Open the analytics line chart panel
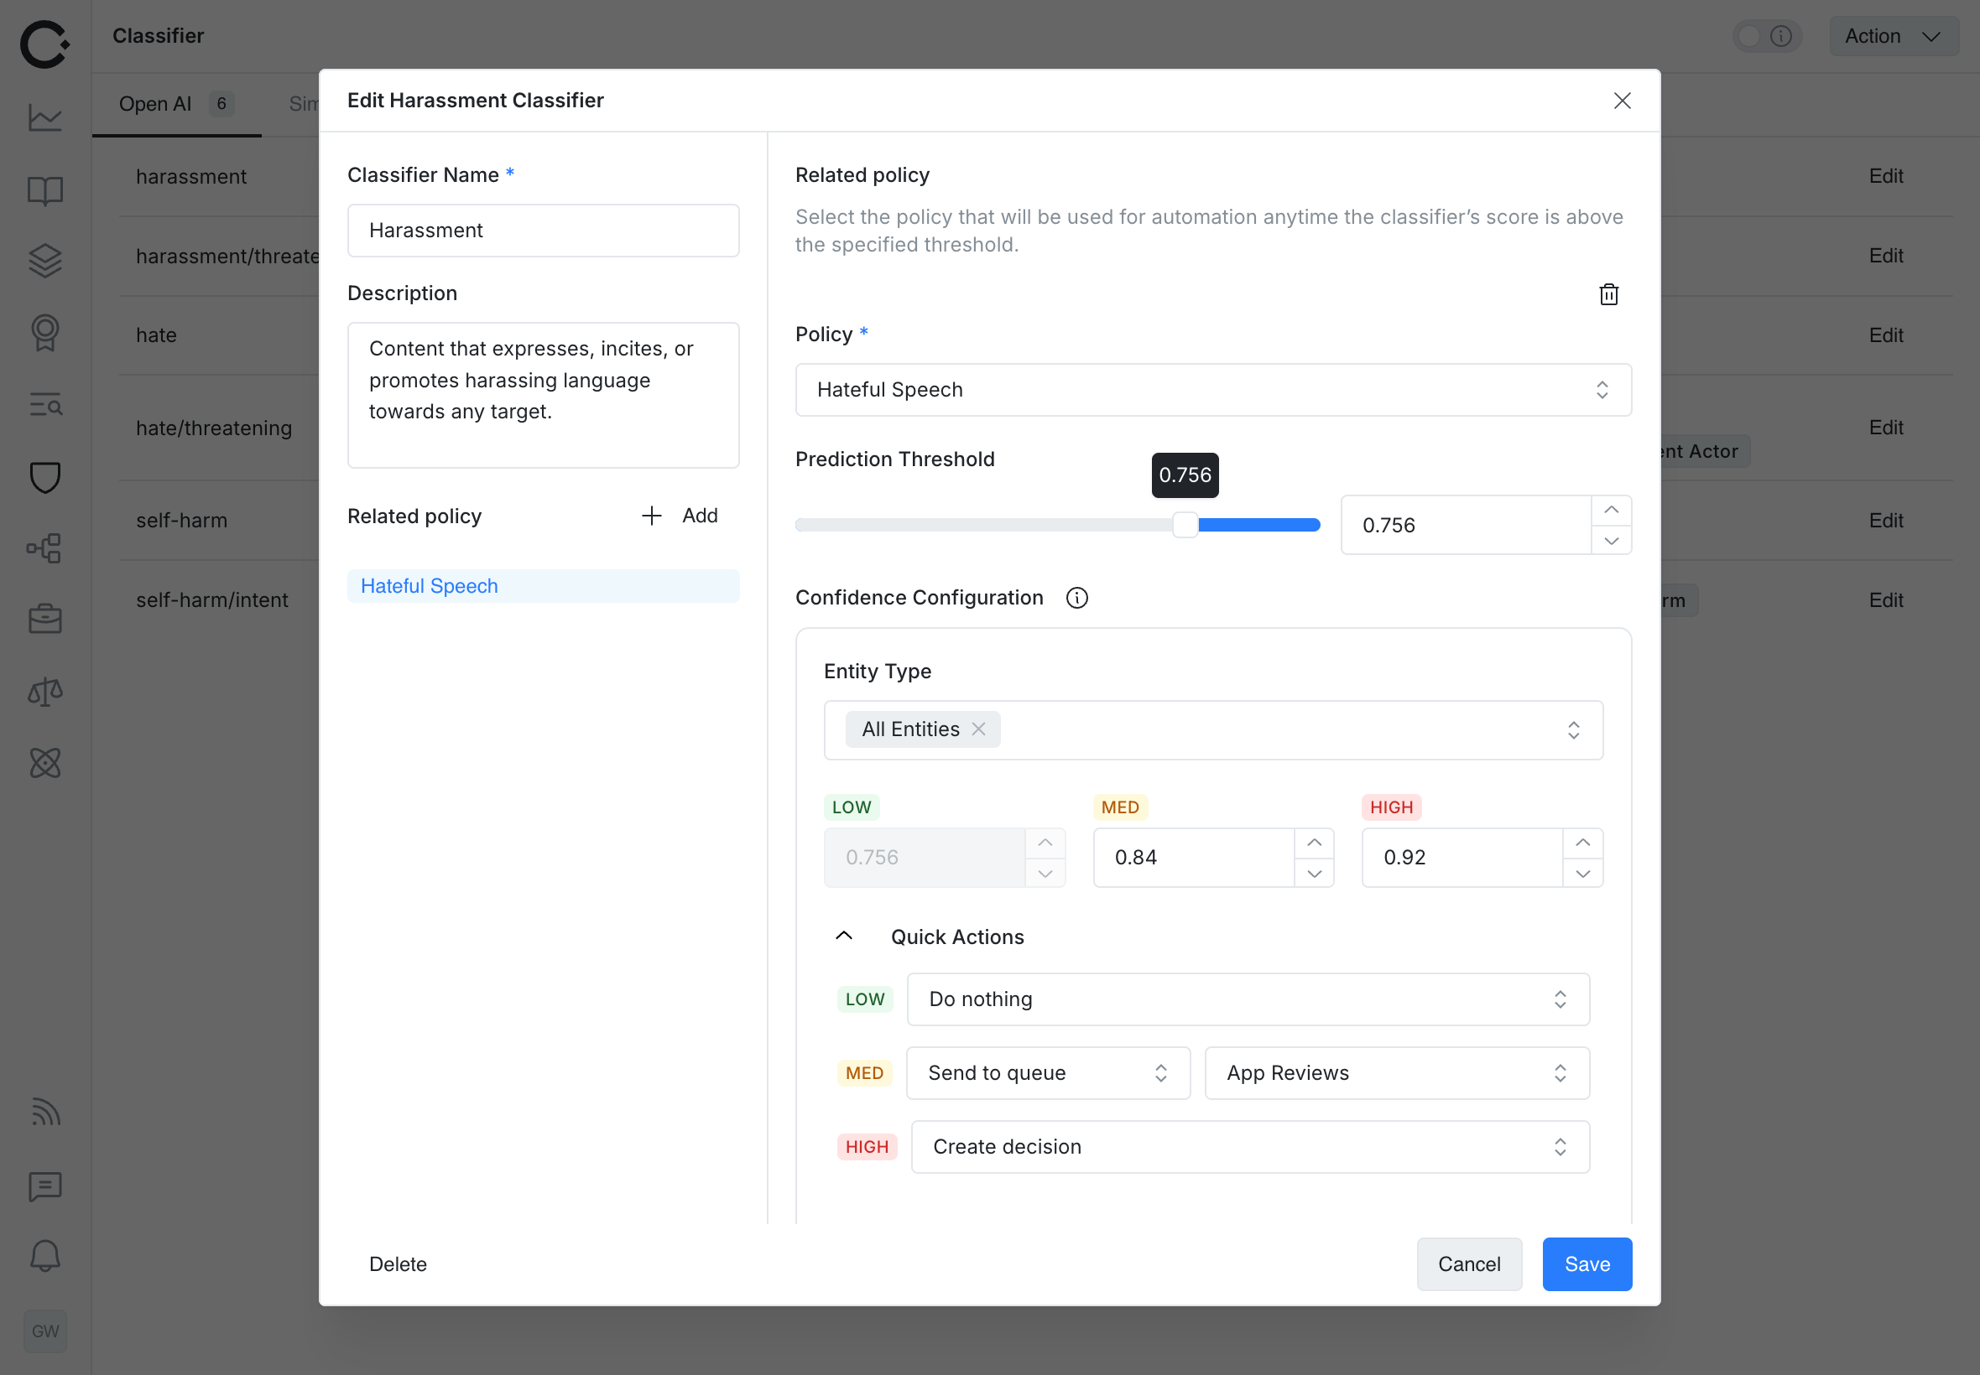 (x=44, y=117)
